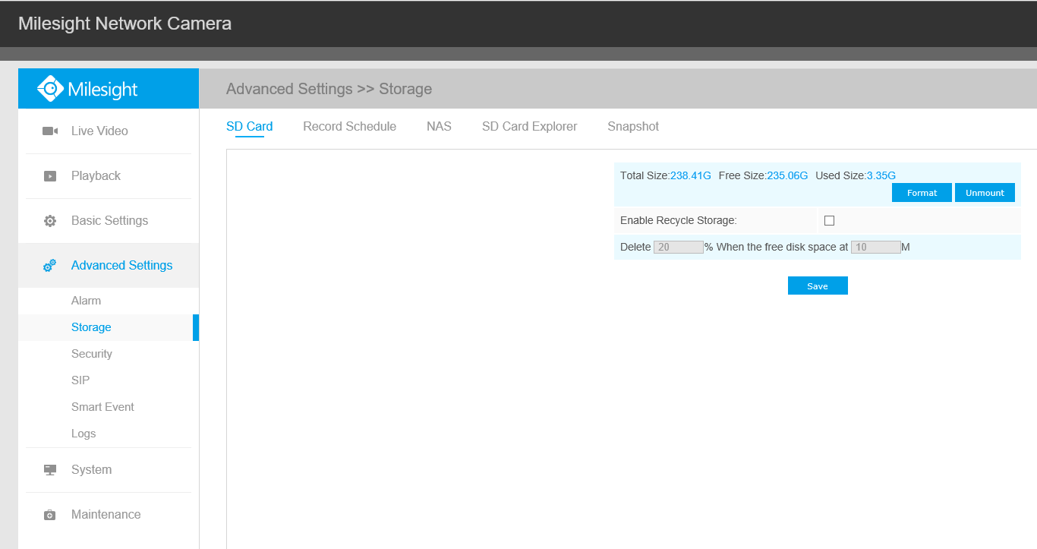Click the Save button
Viewport: 1037px width, 549px height.
pyautogui.click(x=818, y=286)
